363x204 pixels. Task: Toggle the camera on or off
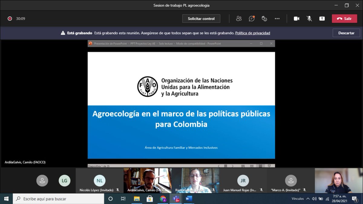(296, 18)
